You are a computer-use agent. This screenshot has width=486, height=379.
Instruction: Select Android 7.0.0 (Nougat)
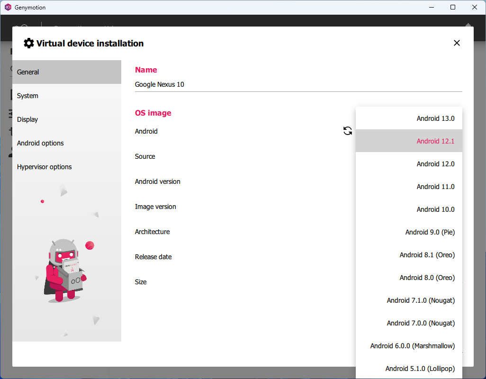coord(409,323)
